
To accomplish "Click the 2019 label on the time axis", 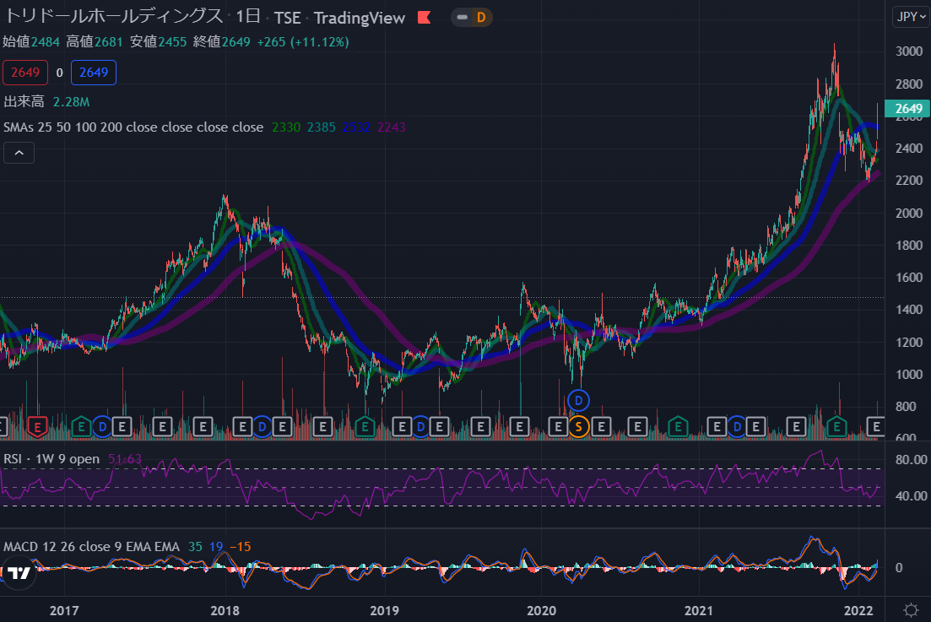I will (x=384, y=611).
